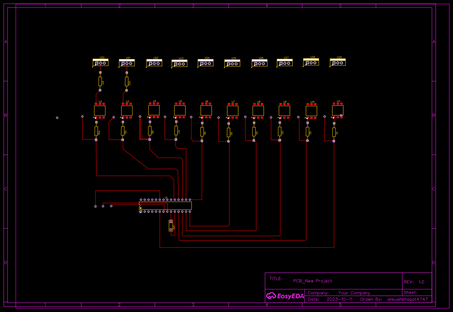Viewport: 453px width, 312px height.
Task: Select resistor R6 under U6
Action: [x=202, y=132]
